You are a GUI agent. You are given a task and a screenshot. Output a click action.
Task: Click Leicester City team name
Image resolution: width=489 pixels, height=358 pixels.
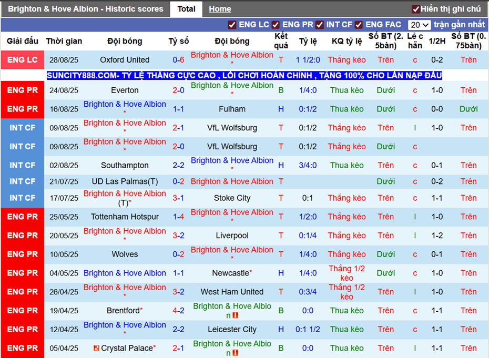coord(232,329)
